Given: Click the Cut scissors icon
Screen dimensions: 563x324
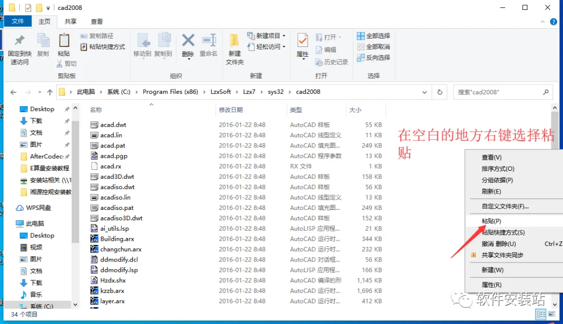Looking at the screenshot, I should [59, 64].
